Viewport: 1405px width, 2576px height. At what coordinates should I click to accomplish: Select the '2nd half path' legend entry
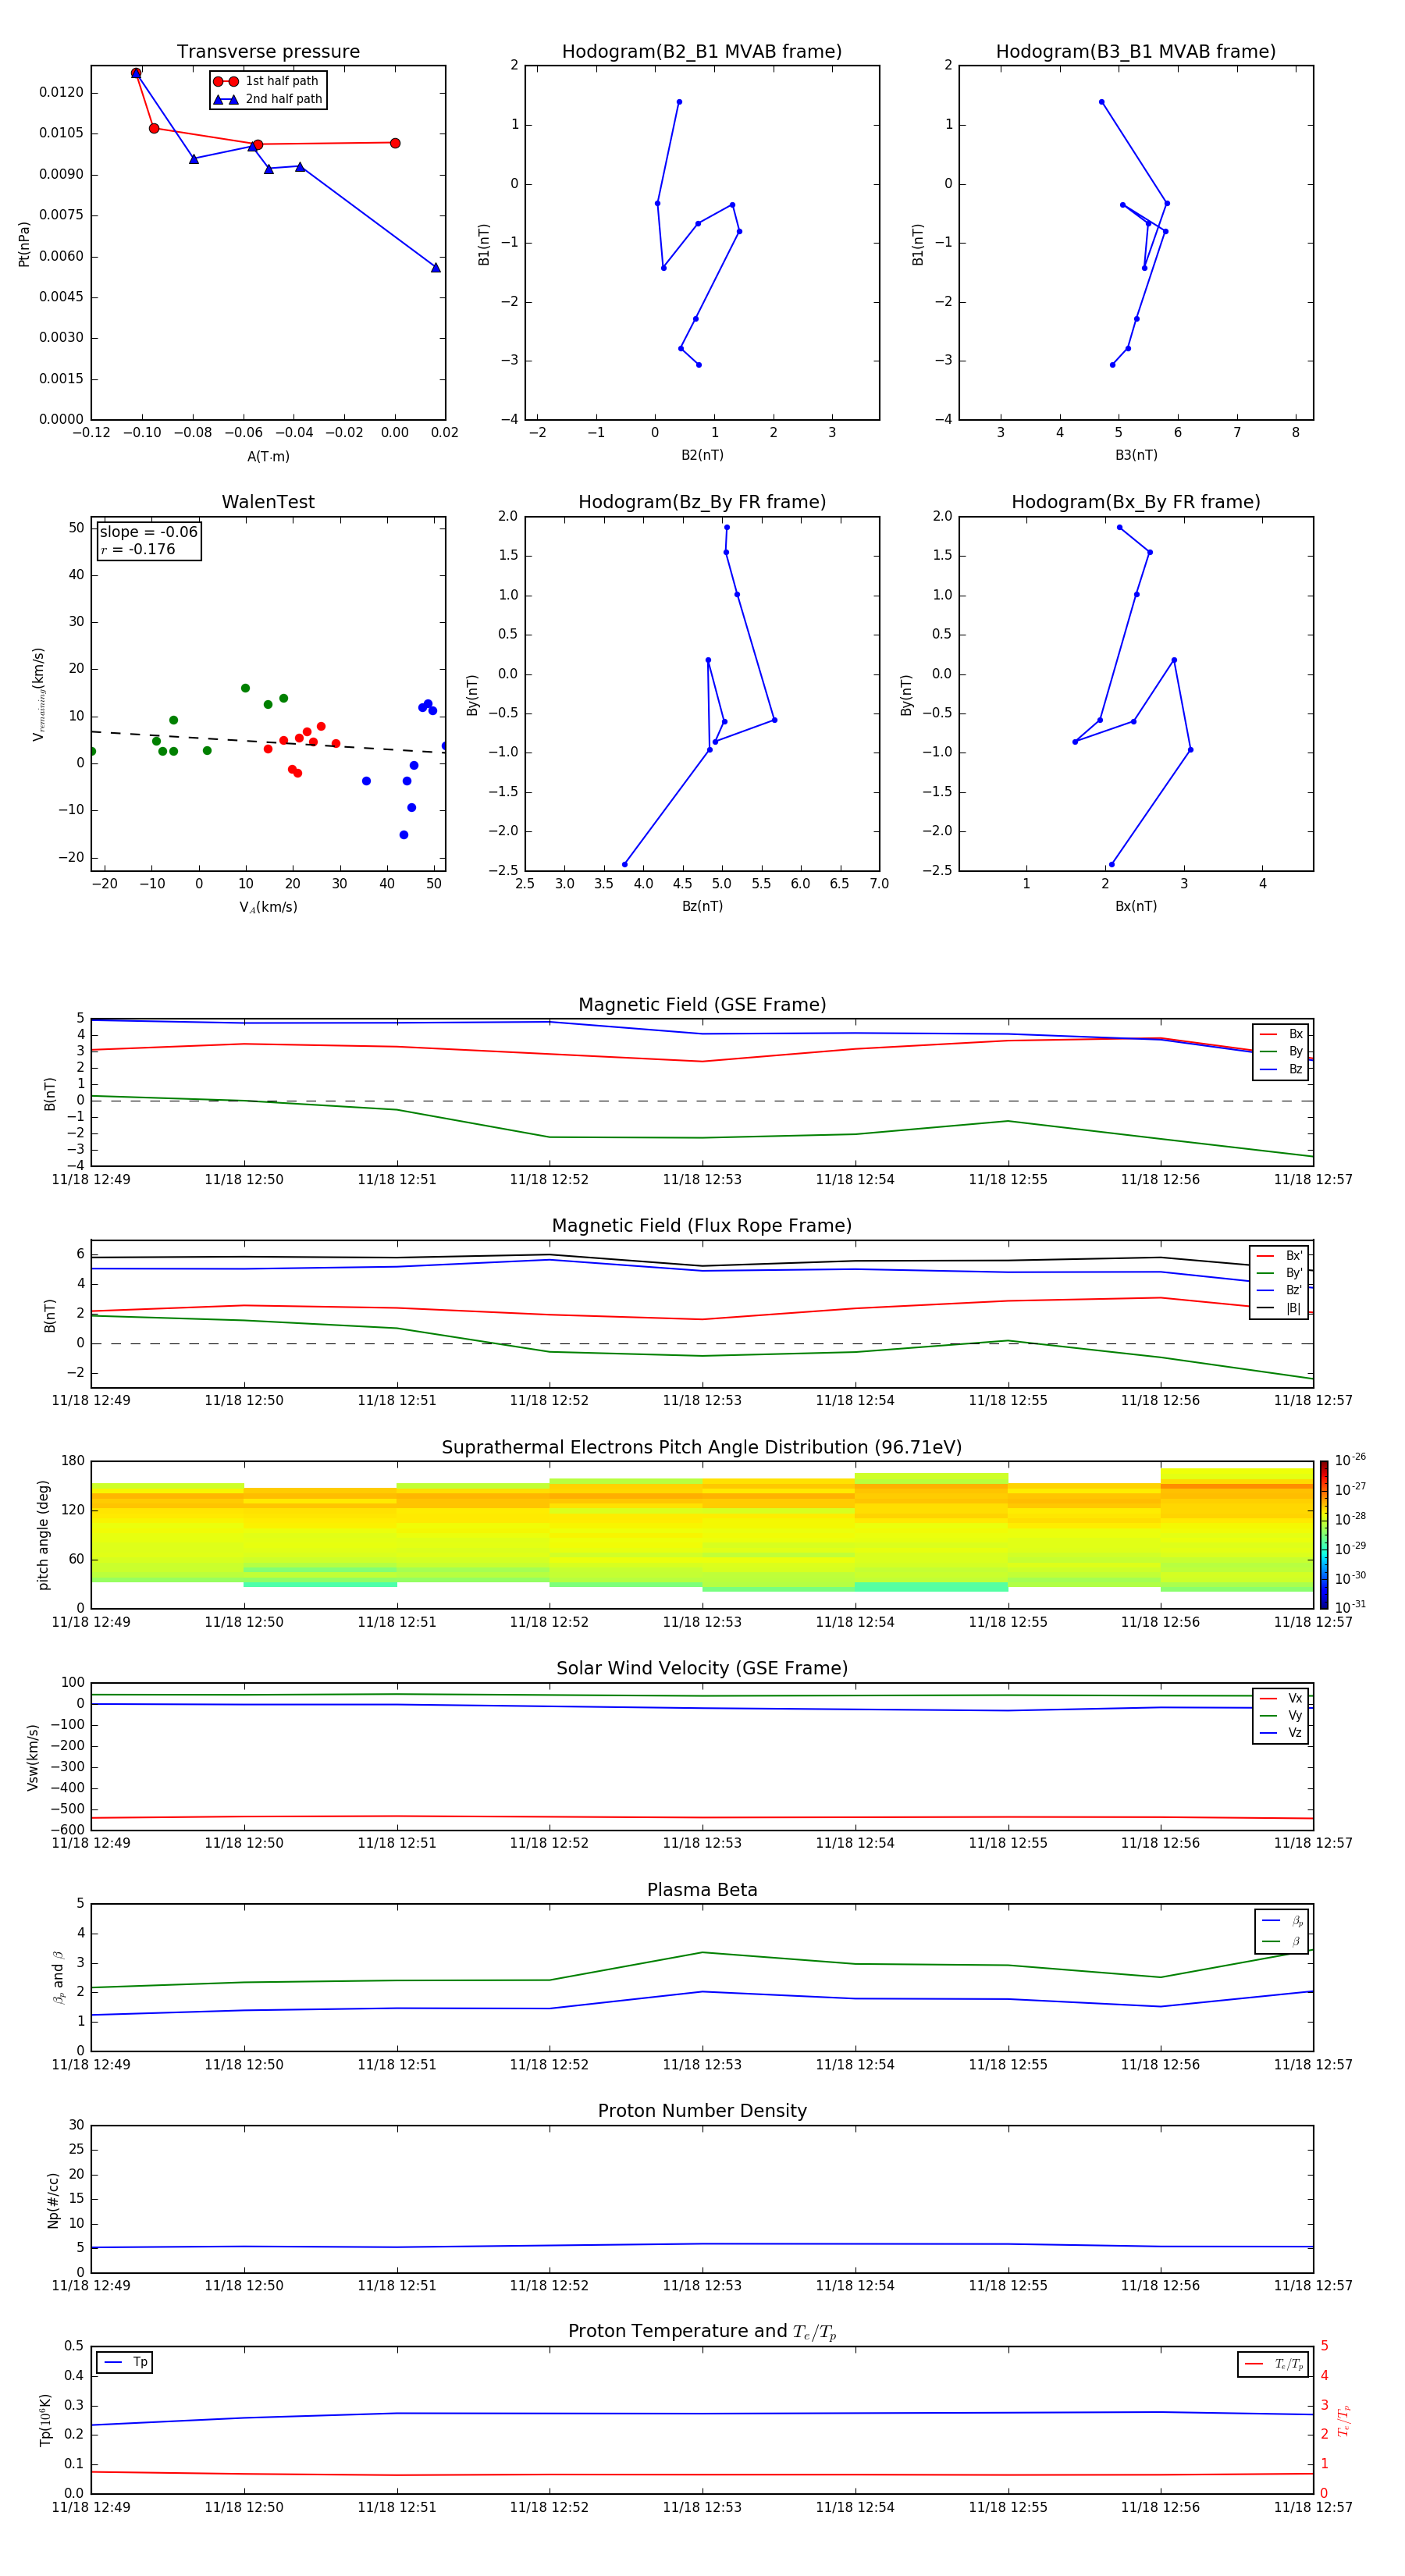point(267,99)
